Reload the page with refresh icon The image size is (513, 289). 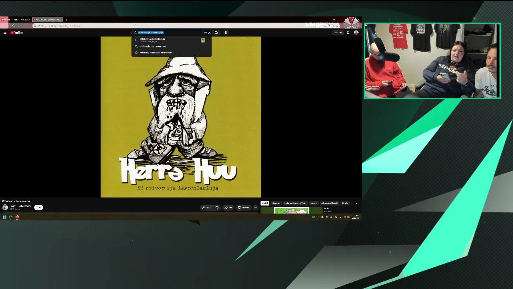(x=13, y=26)
